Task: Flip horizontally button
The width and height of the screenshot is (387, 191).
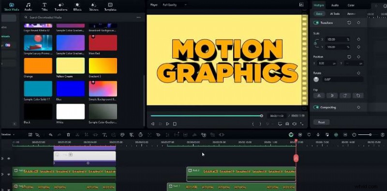Action: (319, 96)
